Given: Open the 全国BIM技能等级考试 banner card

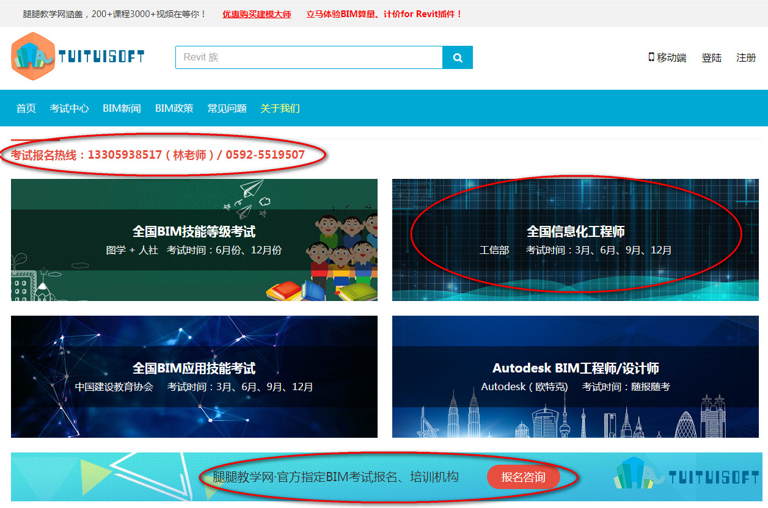Looking at the screenshot, I should point(194,240).
